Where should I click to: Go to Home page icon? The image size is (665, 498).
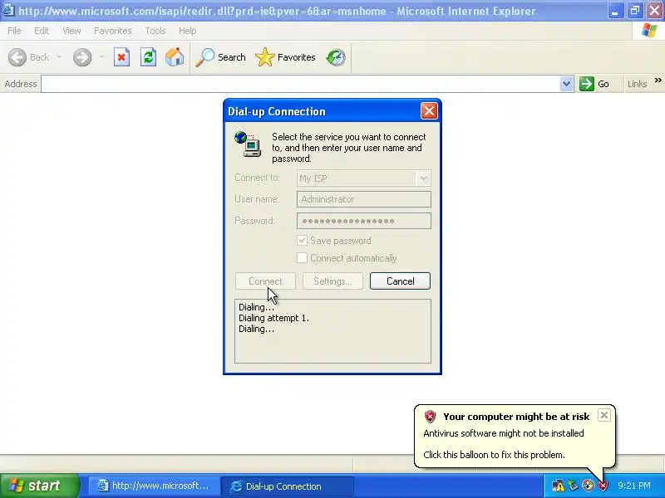pos(175,57)
